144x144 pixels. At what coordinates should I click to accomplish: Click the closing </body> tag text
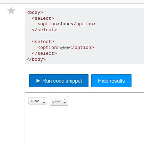[x=36, y=59]
